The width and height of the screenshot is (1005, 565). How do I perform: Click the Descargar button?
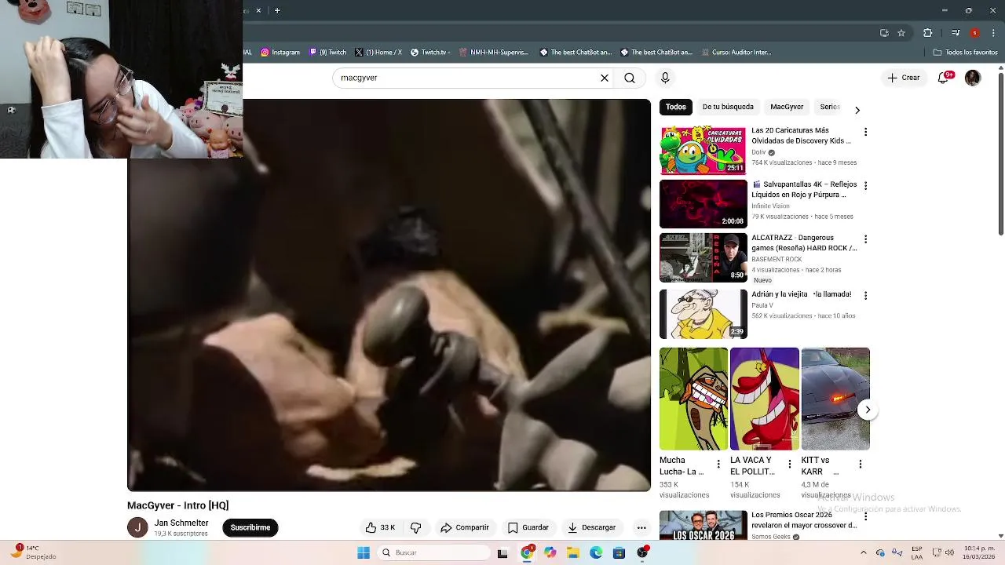point(592,527)
